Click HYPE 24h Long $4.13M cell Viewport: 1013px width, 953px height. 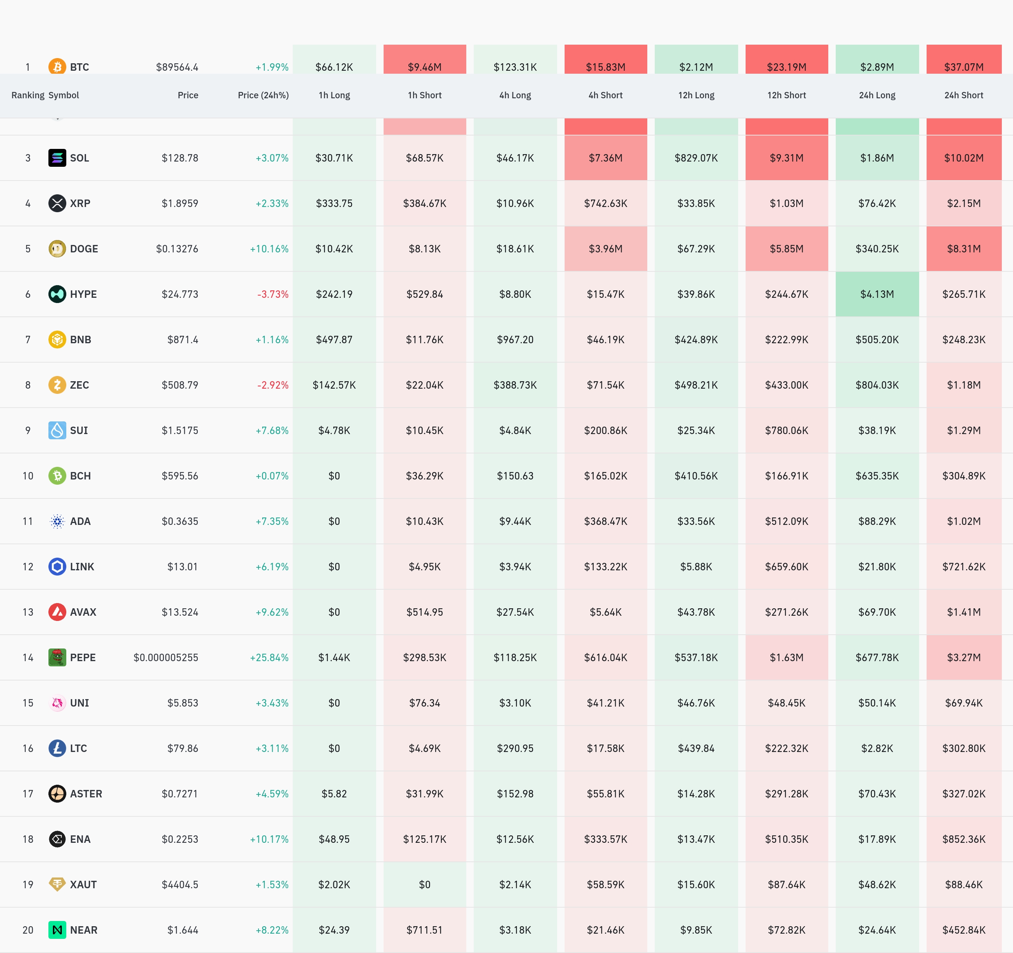(877, 294)
